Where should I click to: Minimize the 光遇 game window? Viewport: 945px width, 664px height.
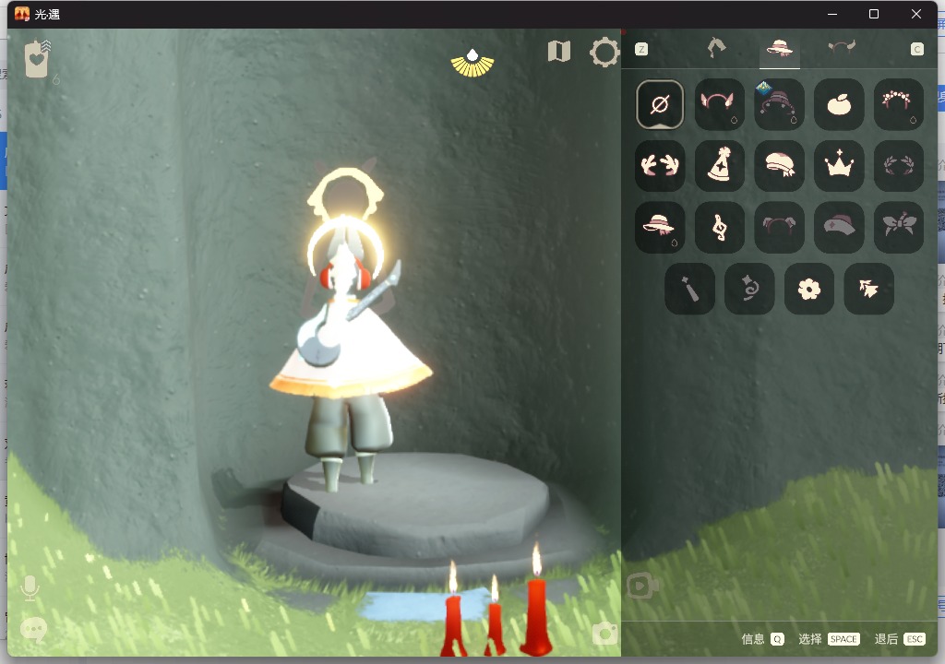click(x=832, y=14)
